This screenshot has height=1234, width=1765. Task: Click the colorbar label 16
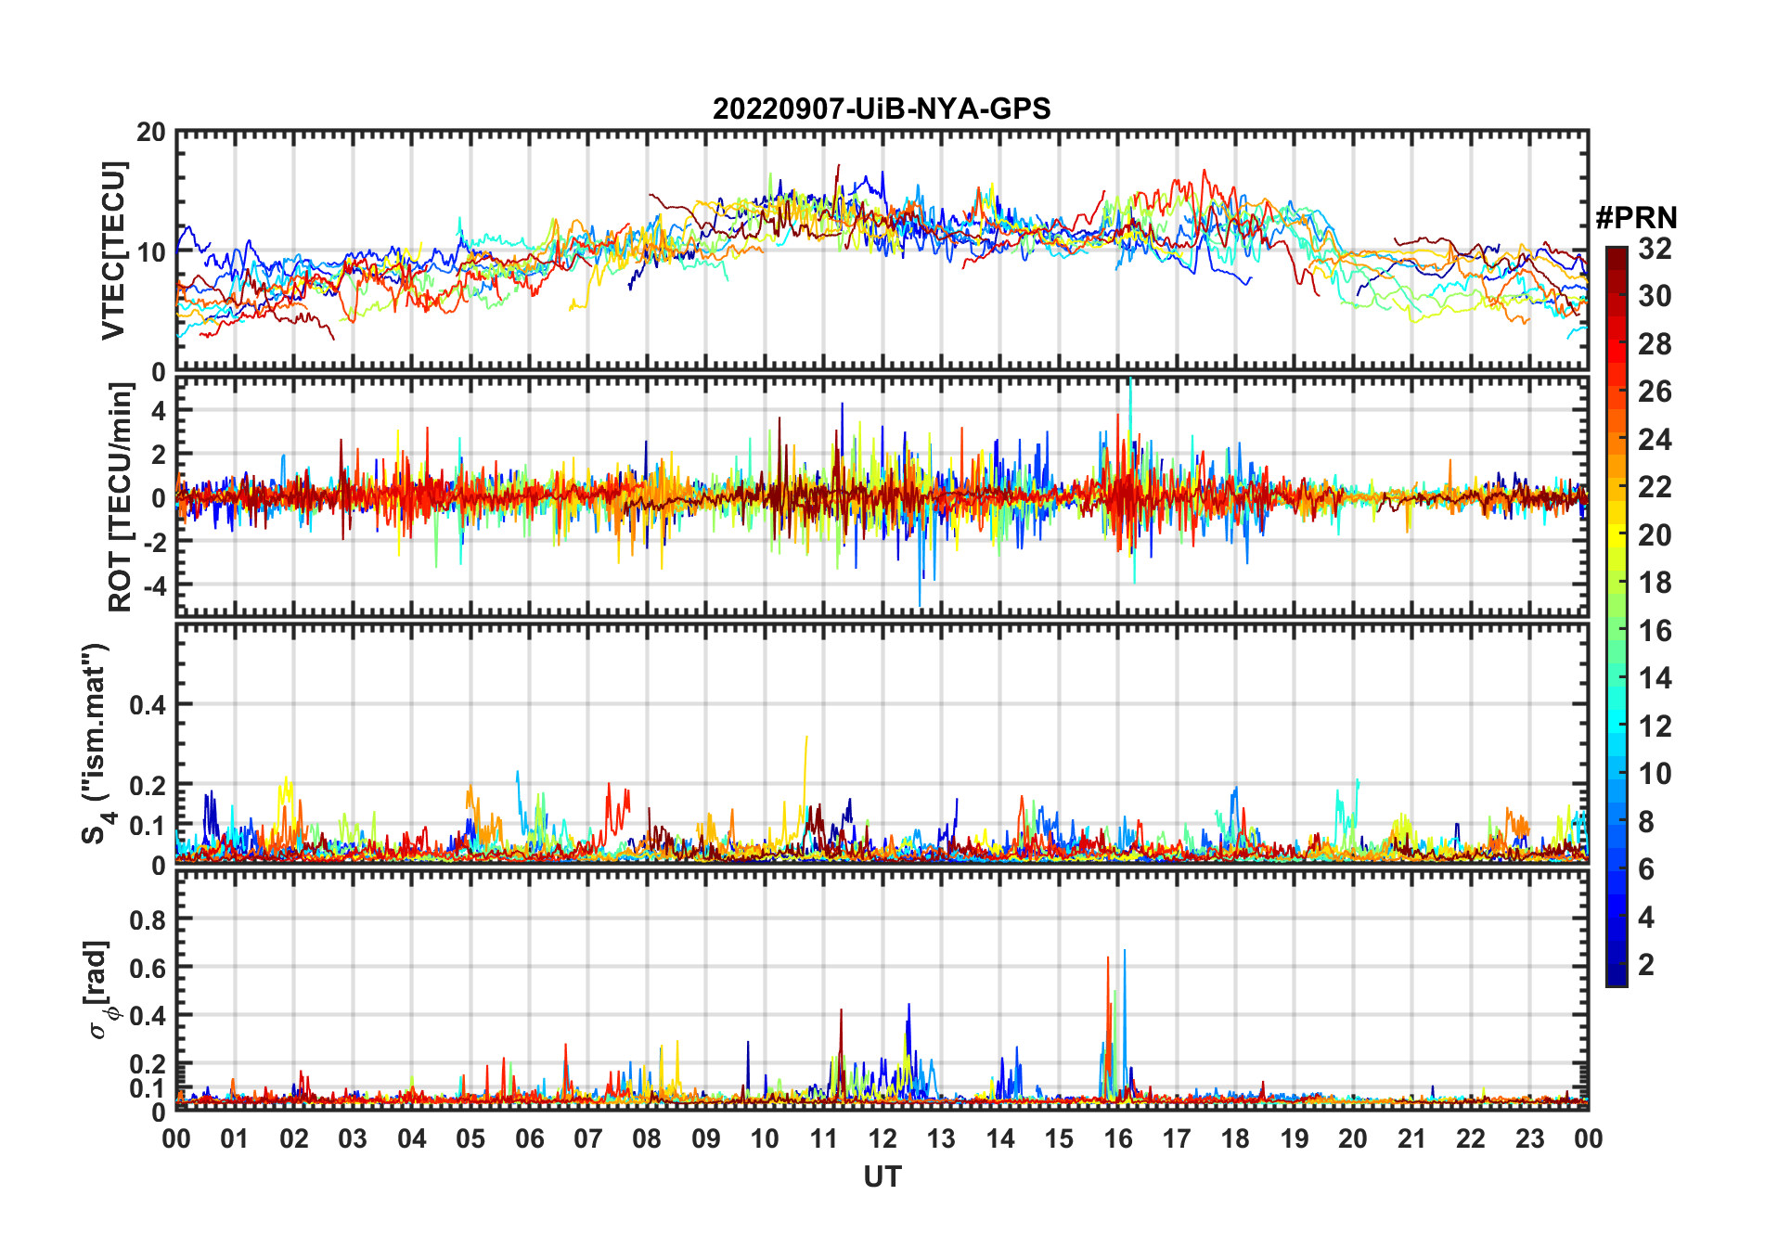pyautogui.click(x=1655, y=631)
